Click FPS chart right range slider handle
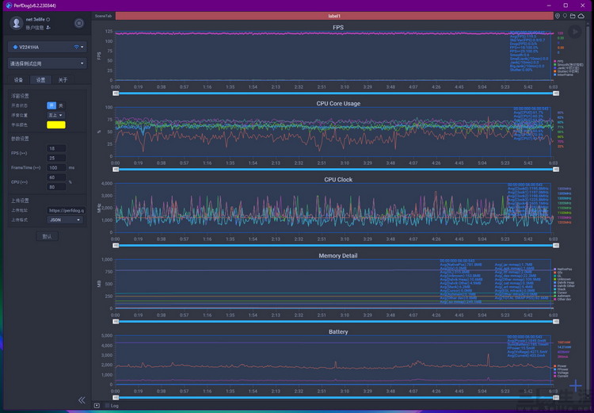The image size is (594, 413). (556, 94)
